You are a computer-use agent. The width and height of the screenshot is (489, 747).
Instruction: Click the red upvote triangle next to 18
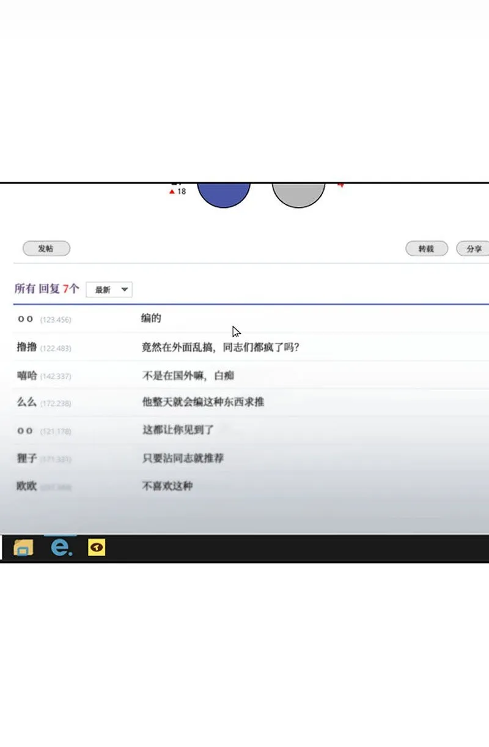pyautogui.click(x=172, y=191)
